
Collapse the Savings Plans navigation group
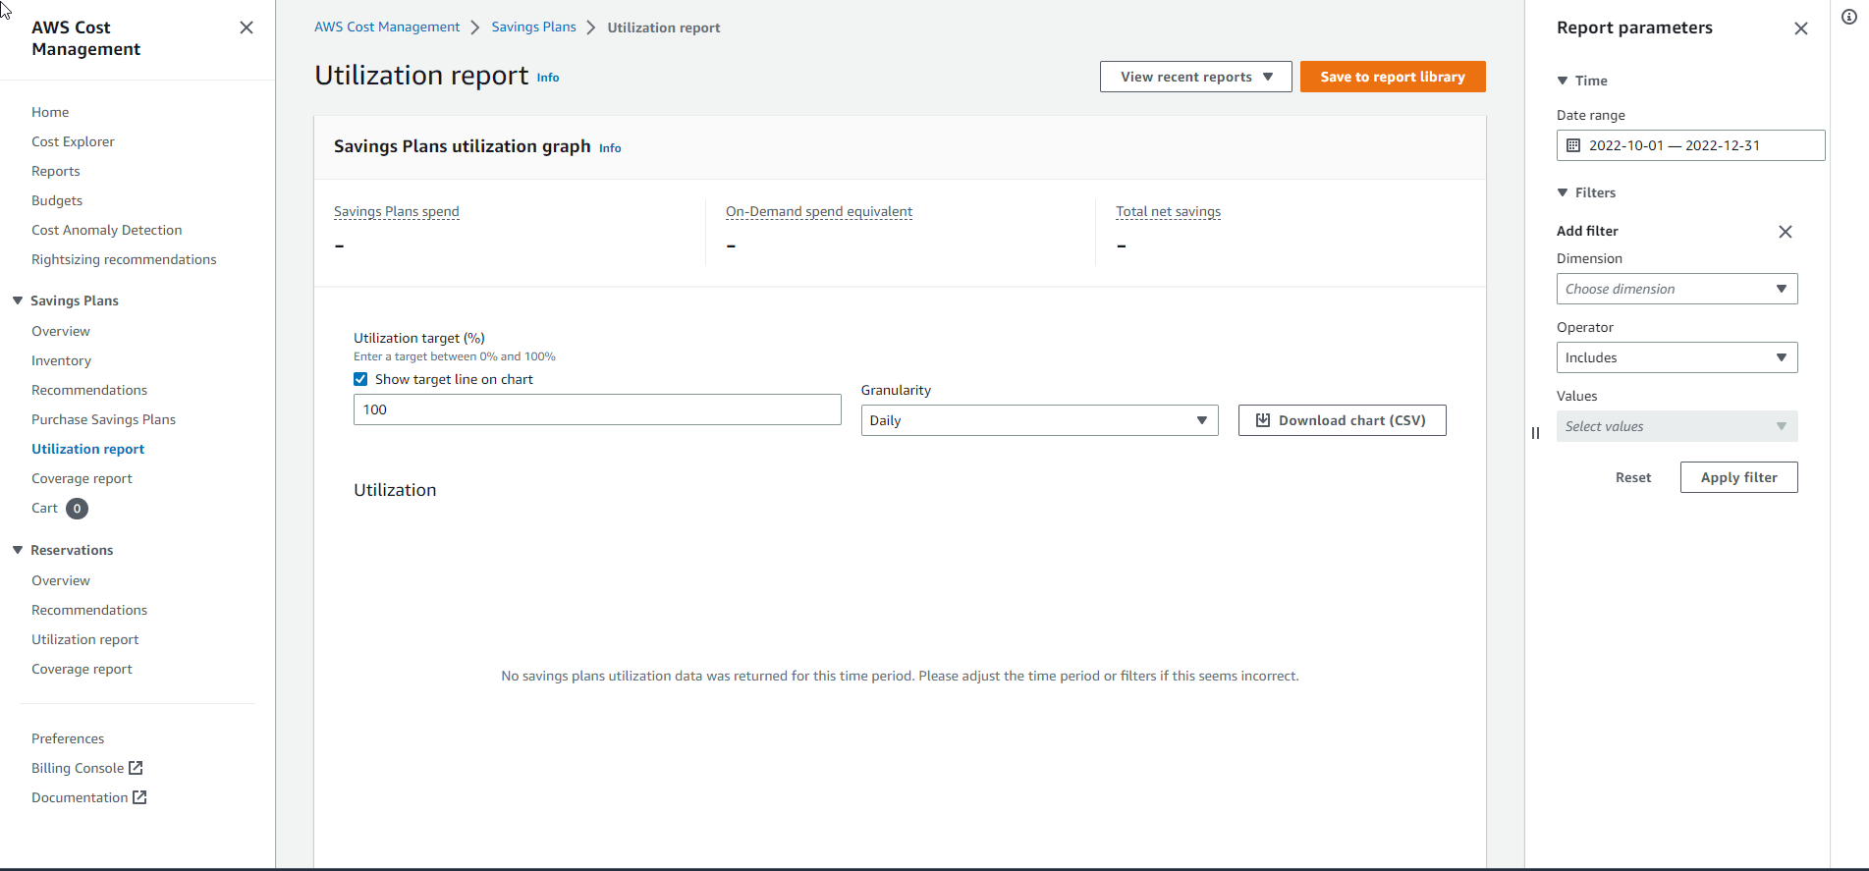click(18, 300)
